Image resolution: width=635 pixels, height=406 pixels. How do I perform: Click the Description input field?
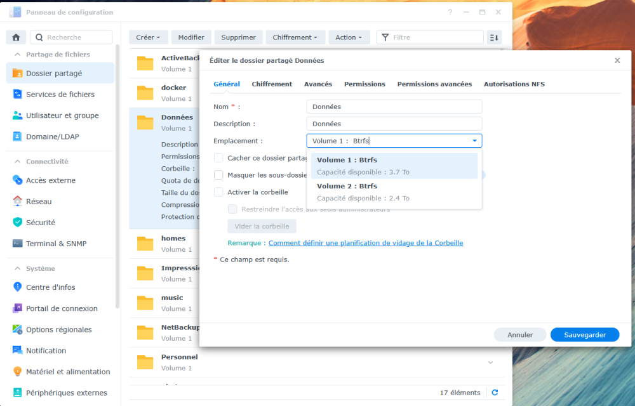tap(394, 124)
